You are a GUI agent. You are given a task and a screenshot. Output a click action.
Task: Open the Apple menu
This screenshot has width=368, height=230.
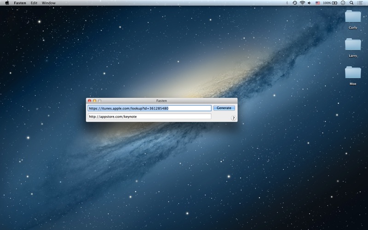click(x=7, y=3)
